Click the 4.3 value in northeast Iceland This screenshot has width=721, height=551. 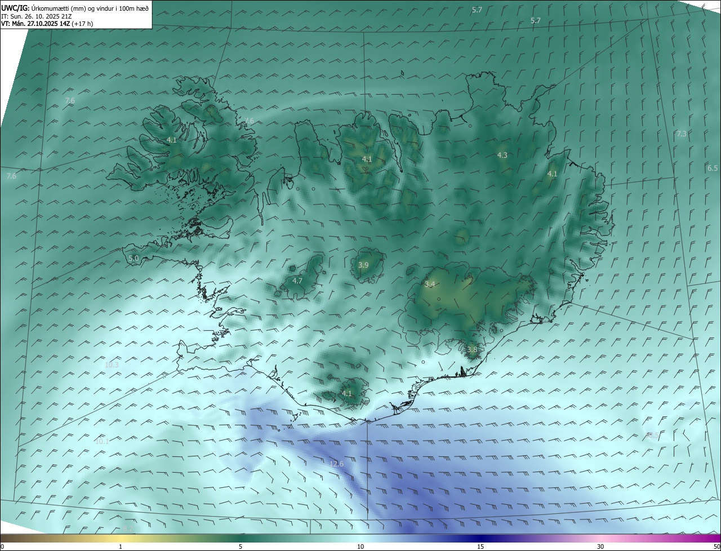coord(502,155)
